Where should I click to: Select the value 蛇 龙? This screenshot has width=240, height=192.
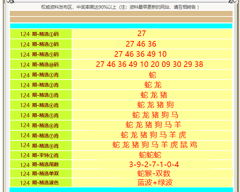click(x=153, y=85)
